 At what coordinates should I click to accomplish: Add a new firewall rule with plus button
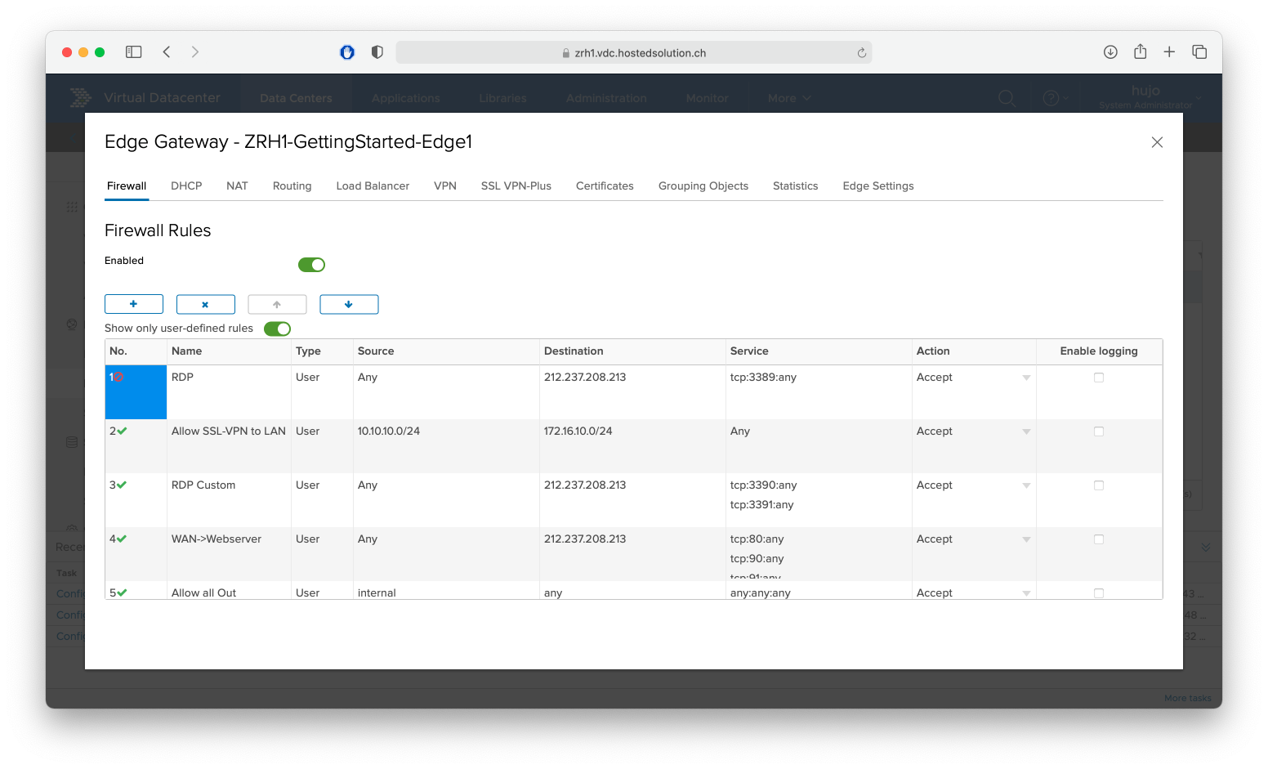click(x=134, y=304)
